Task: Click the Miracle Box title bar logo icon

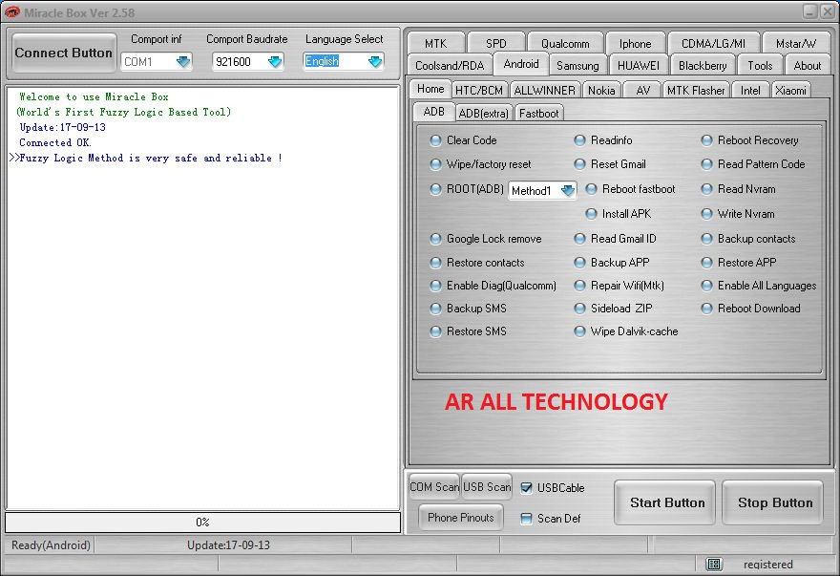Action: (11, 12)
